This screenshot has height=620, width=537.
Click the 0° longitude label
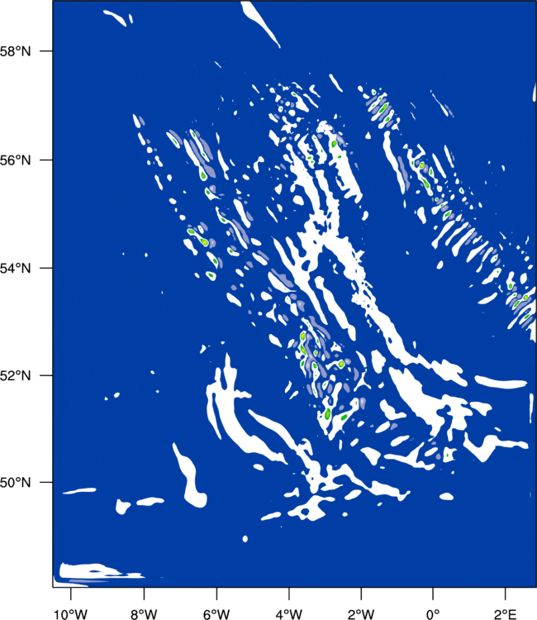tap(433, 614)
